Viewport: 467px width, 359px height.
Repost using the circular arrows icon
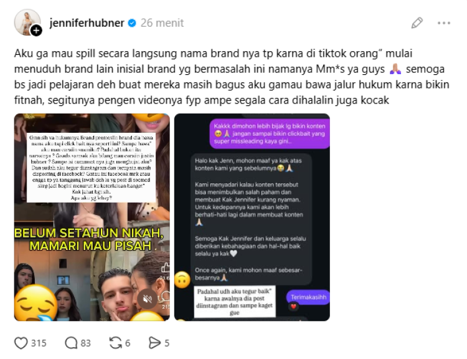pyautogui.click(x=115, y=343)
